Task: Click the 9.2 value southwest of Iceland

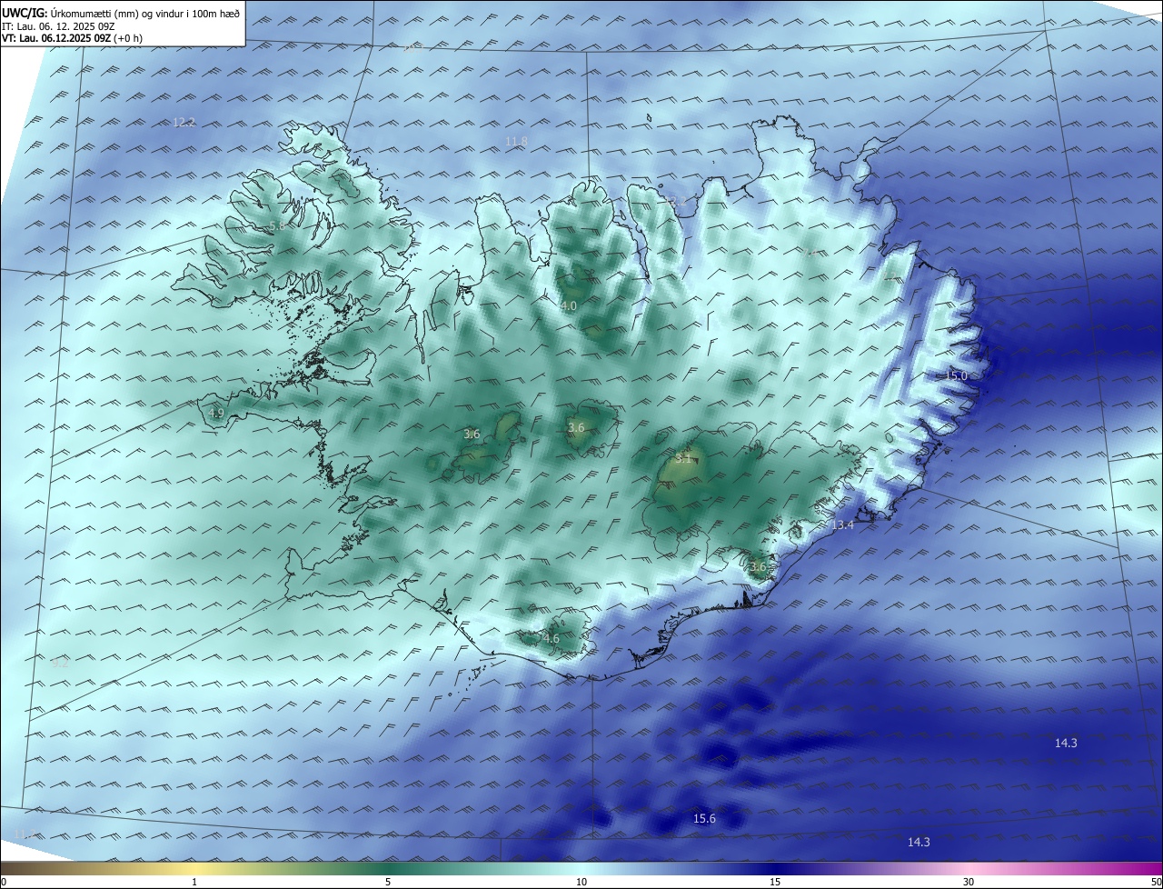Action: coord(60,663)
